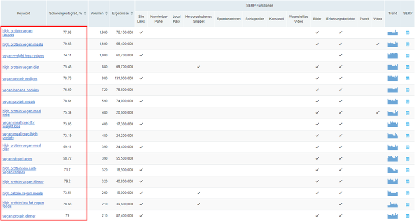
Task: Open keyword link high protein vegan meal prep
Action: pyautogui.click(x=22, y=113)
